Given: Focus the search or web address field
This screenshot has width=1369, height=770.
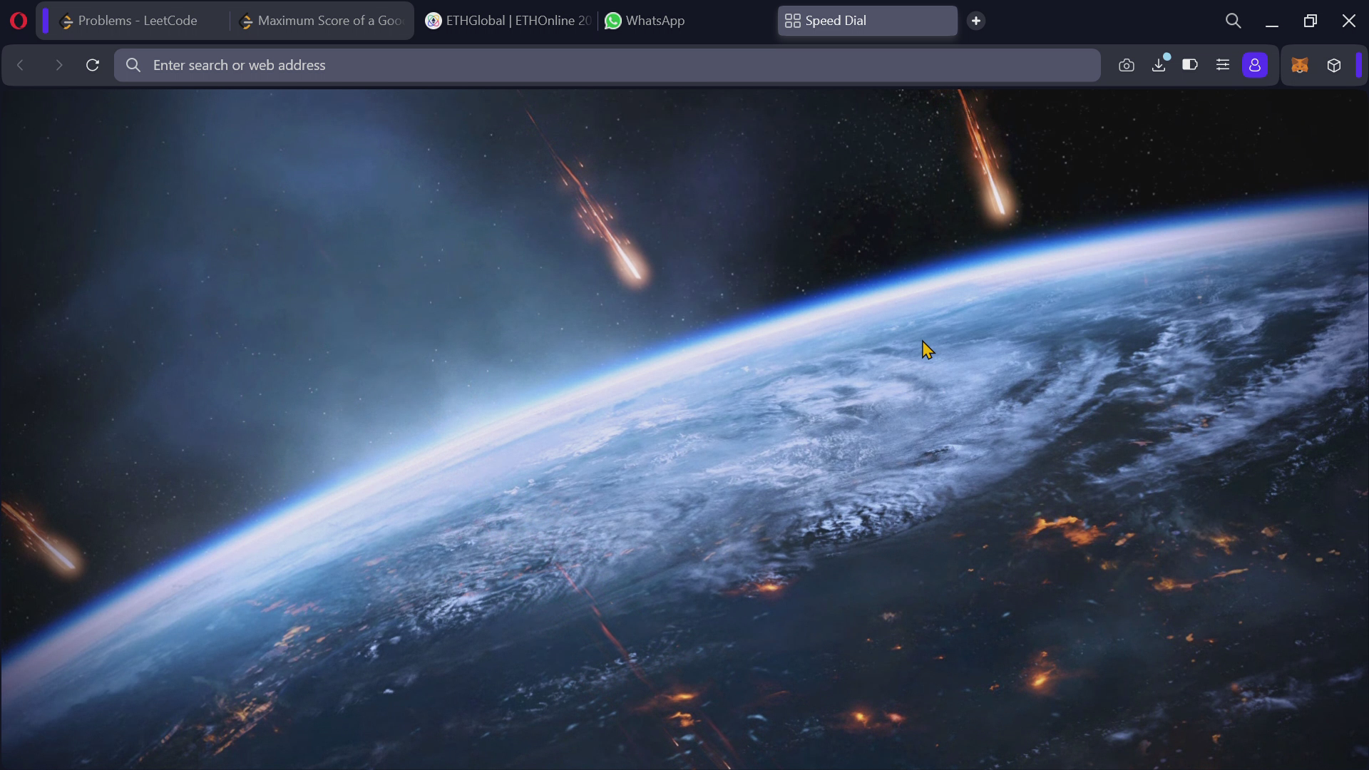Looking at the screenshot, I should coord(607,66).
